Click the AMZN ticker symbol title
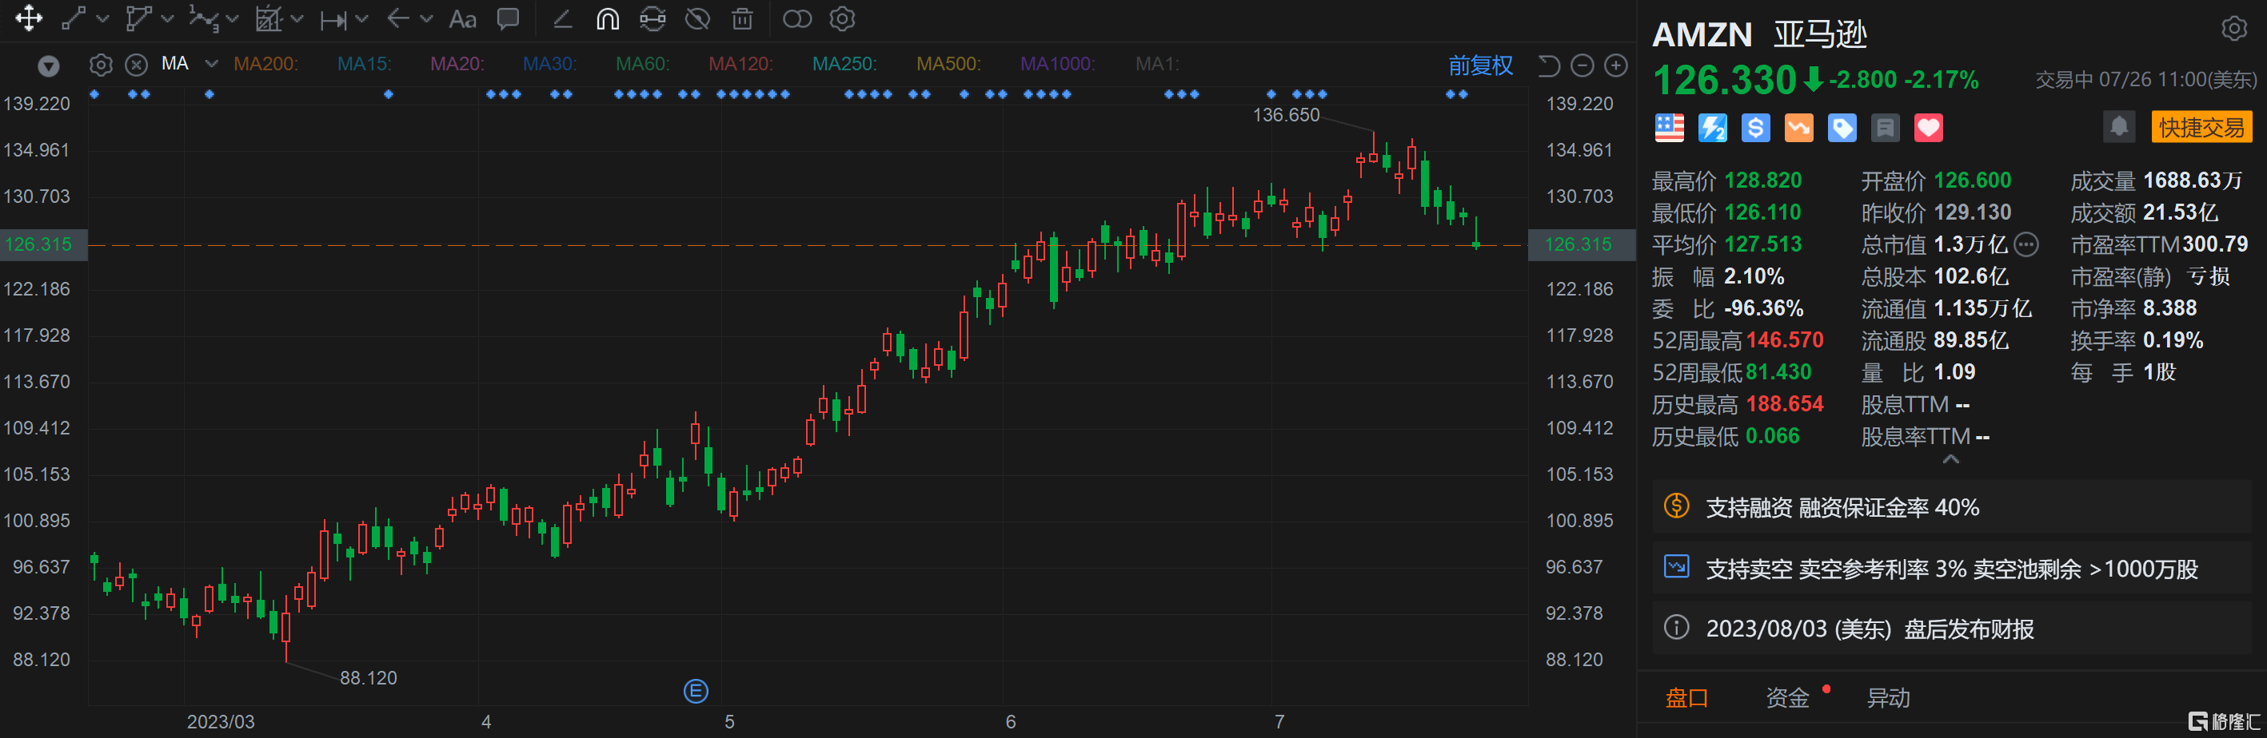 click(1702, 35)
